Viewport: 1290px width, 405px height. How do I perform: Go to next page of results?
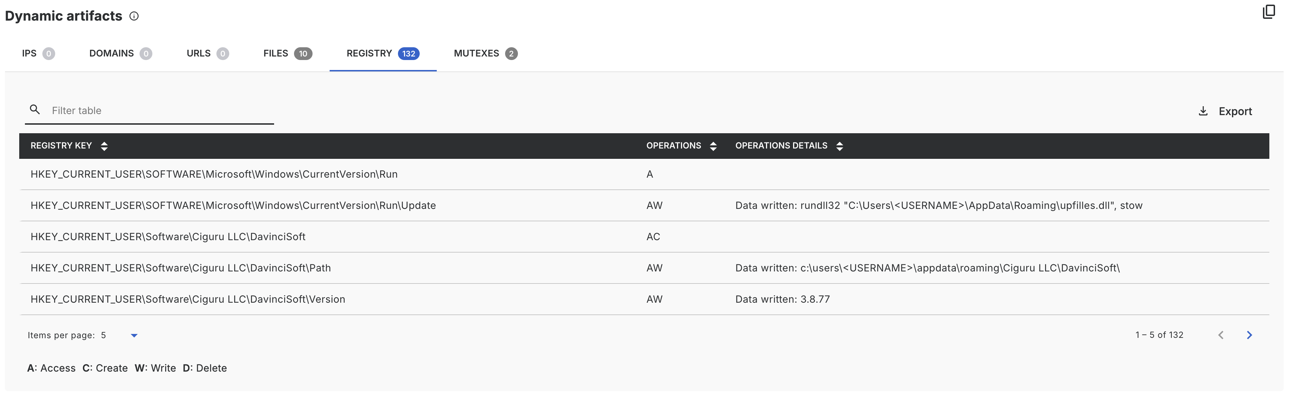(x=1249, y=335)
